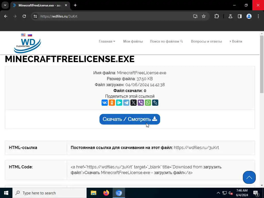The height and width of the screenshot is (198, 264).
Task: Open Поиск по файлам navigation item
Action: 166,42
